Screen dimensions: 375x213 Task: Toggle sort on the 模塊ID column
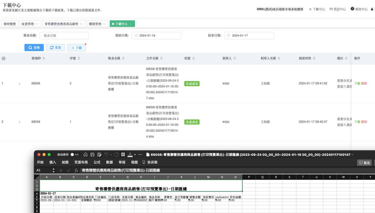click(44, 58)
